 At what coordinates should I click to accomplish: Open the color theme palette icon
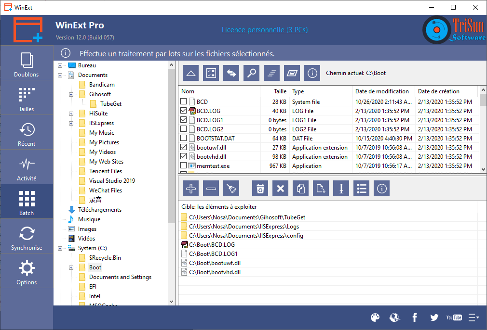[375, 317]
